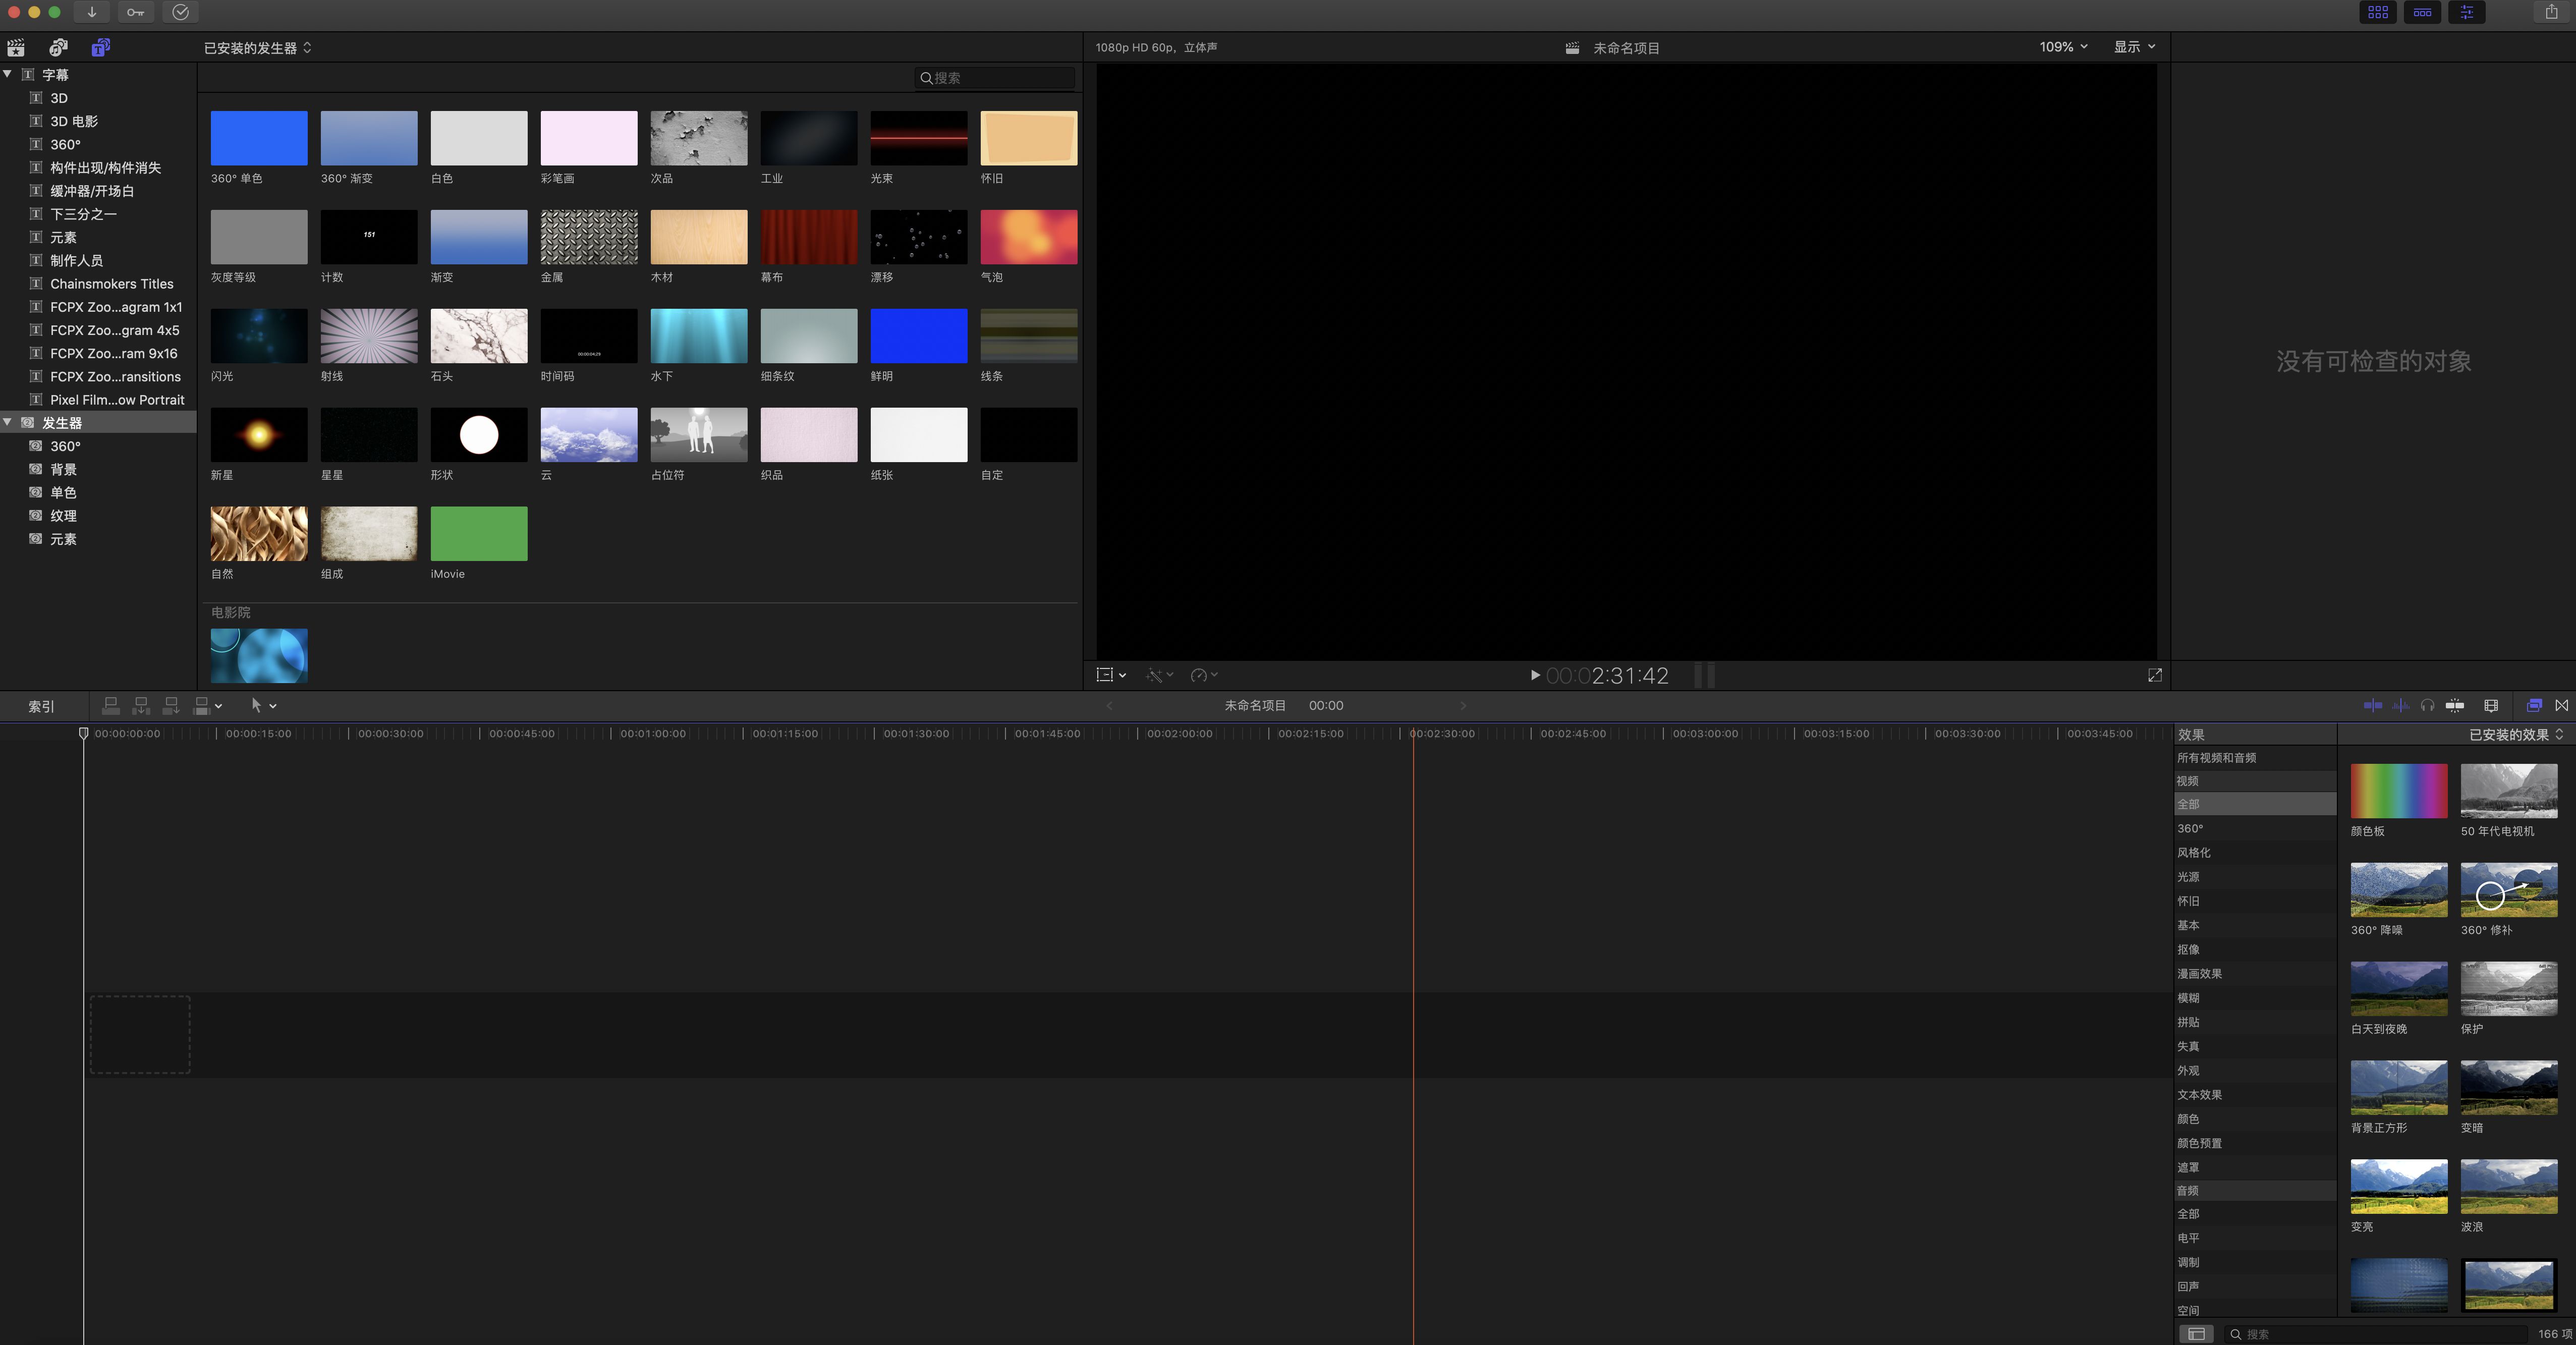Click the Share export icon

click(x=2551, y=12)
